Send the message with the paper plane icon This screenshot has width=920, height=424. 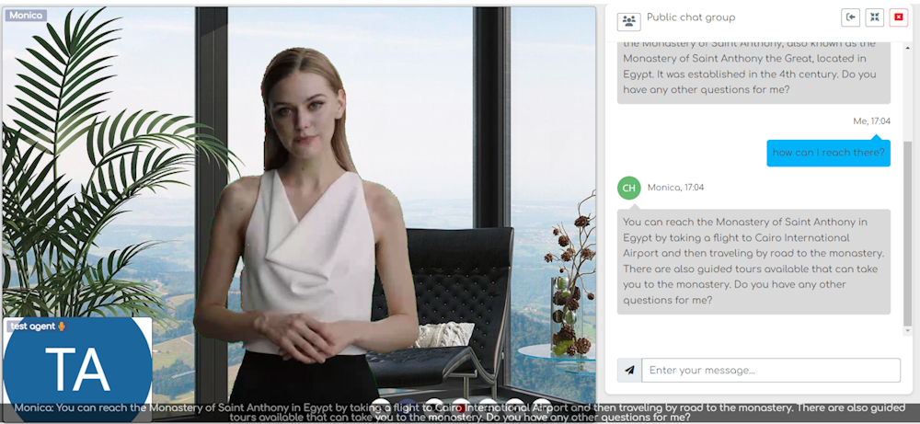pyautogui.click(x=629, y=370)
